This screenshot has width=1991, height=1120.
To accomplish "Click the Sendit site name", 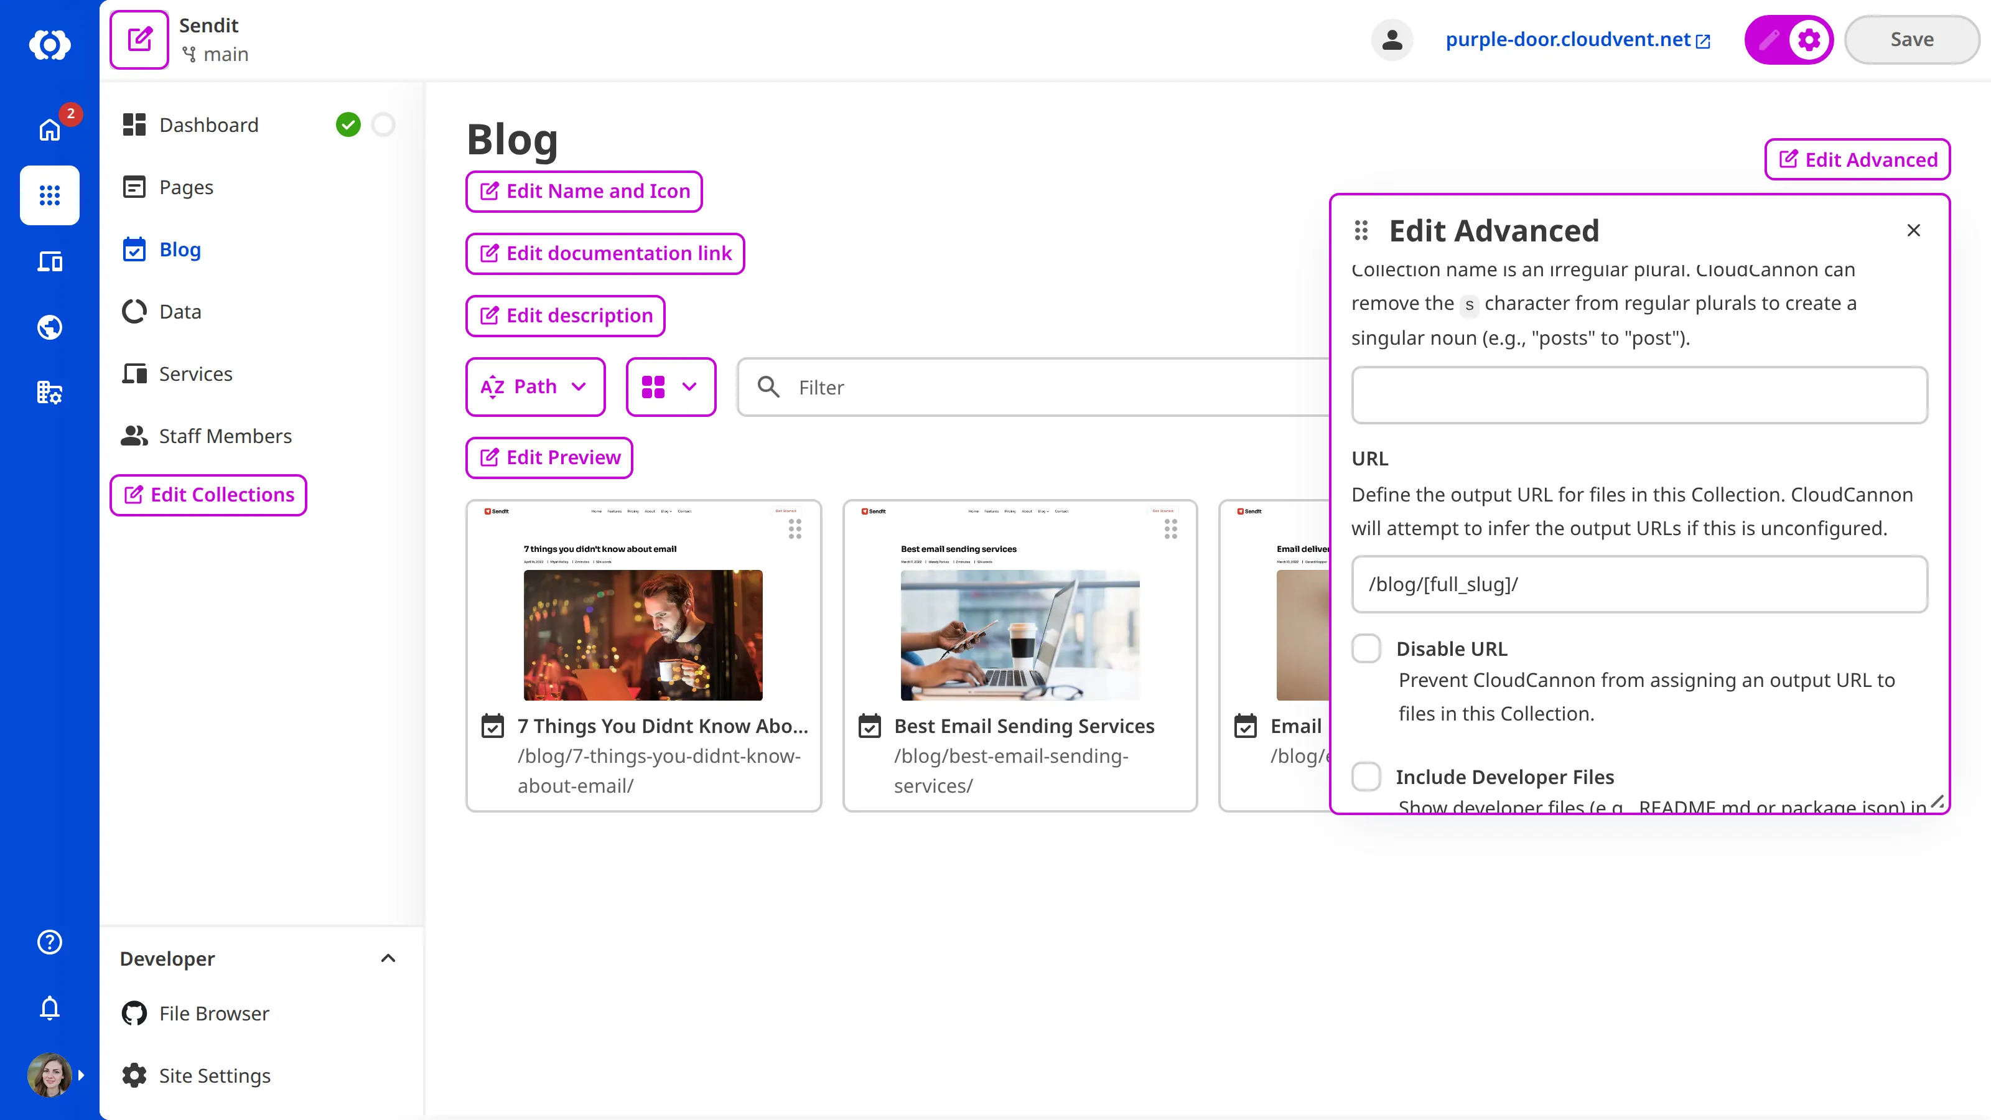I will coord(208,26).
